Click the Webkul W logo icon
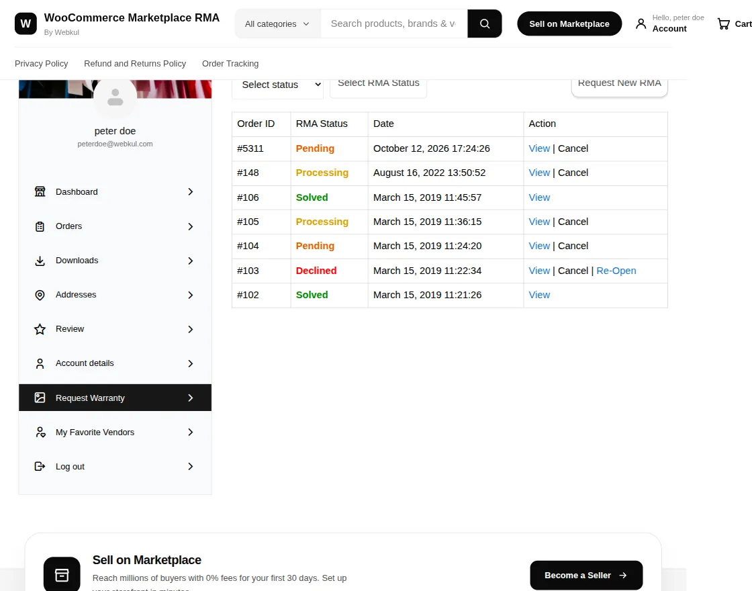Screen dimensions: 752x591 click(x=26, y=24)
